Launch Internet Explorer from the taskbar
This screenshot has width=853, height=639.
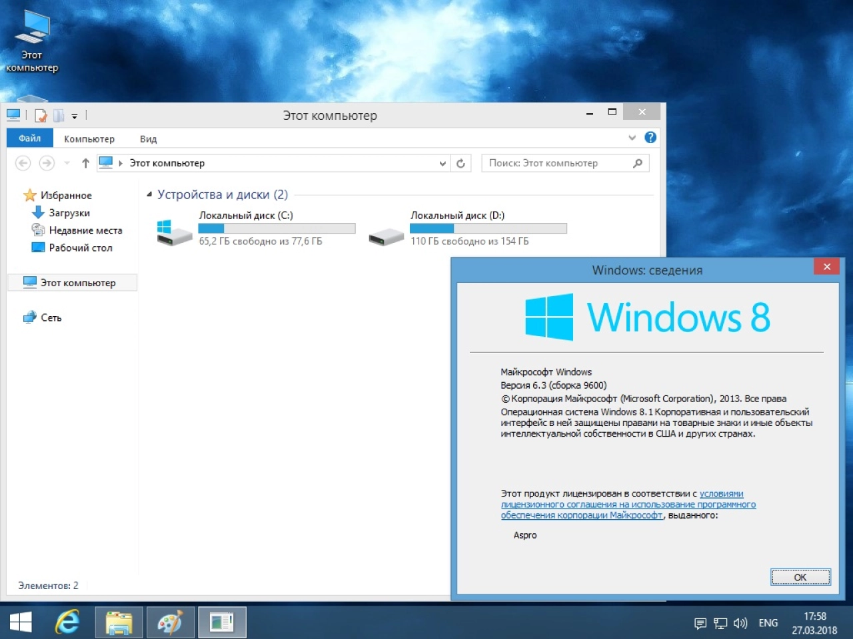tap(67, 622)
